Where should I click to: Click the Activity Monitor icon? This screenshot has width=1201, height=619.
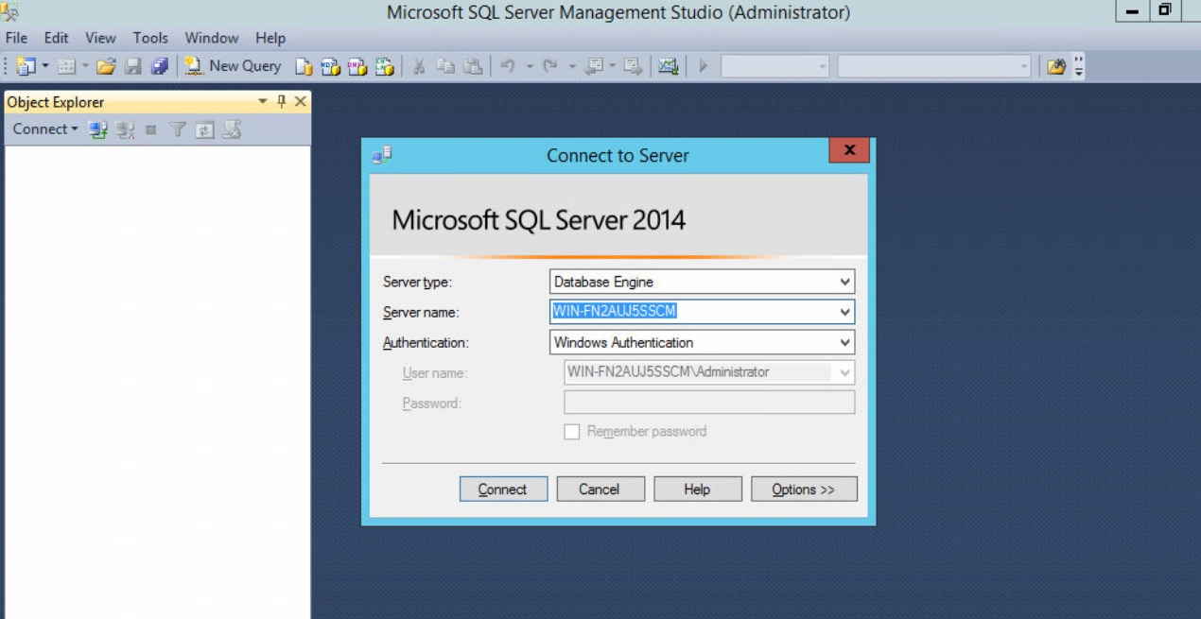(669, 66)
